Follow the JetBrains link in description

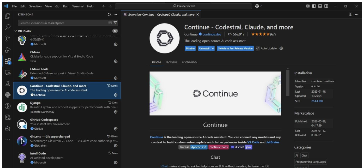pos(273,142)
